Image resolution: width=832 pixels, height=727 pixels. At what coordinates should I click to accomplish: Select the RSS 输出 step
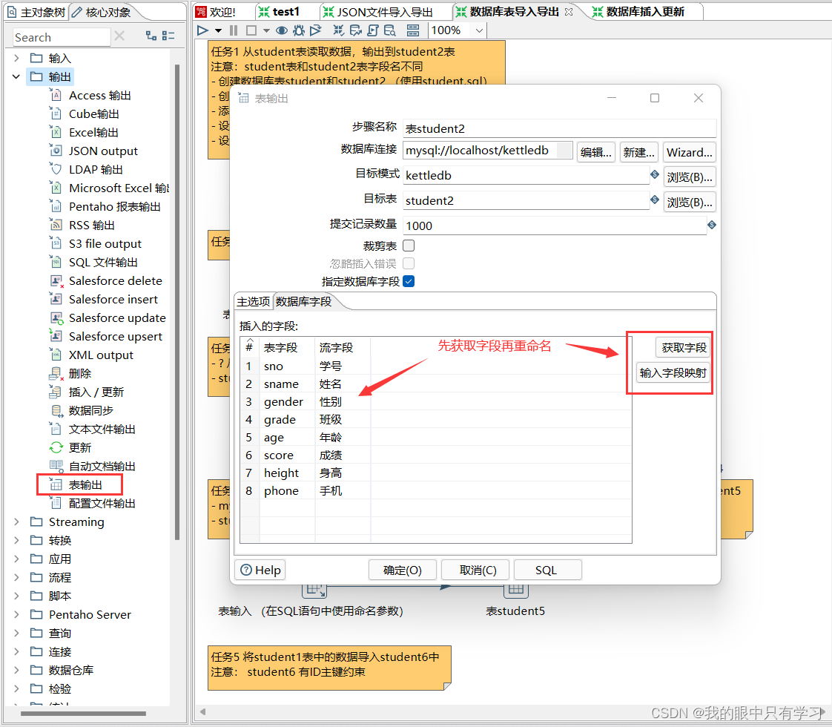[91, 225]
